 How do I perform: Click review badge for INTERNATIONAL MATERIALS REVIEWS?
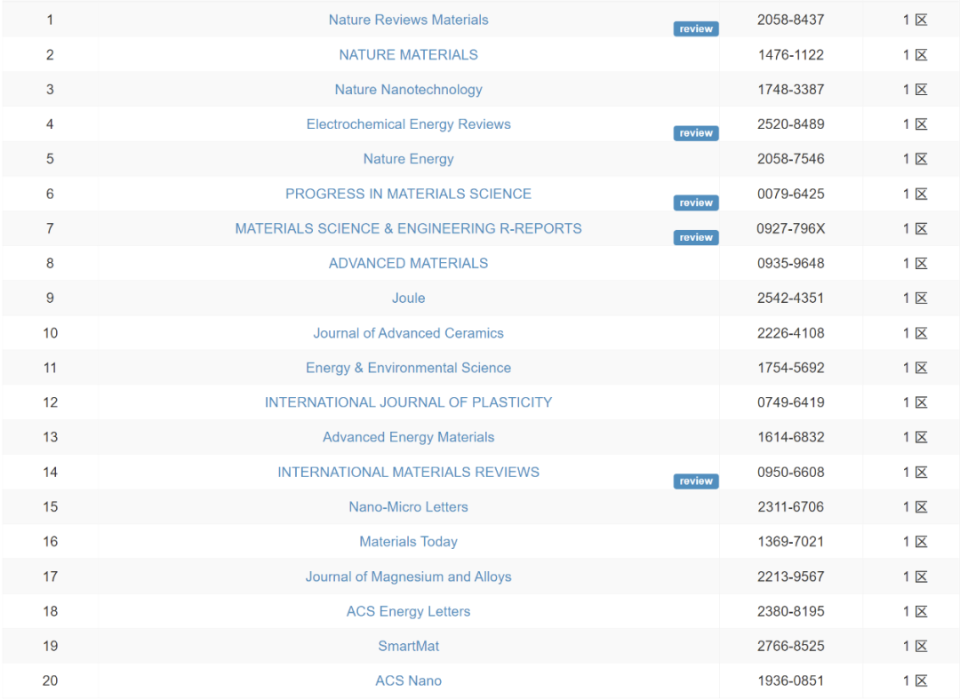pos(696,481)
